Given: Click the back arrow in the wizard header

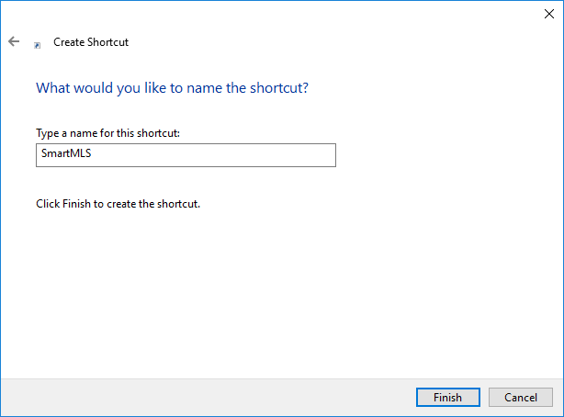Looking at the screenshot, I should click(14, 41).
